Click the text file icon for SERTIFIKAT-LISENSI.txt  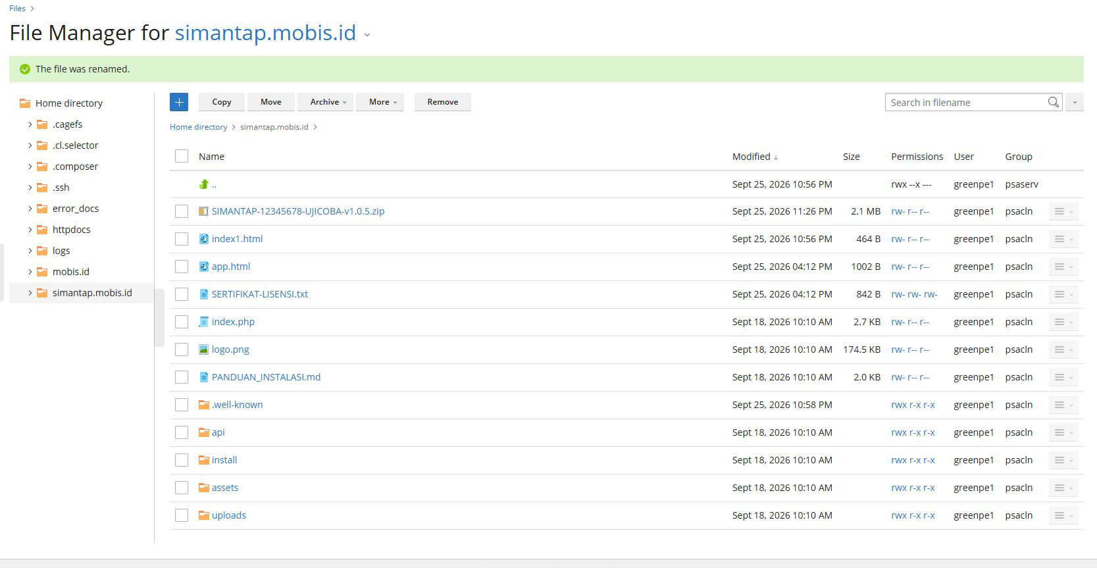tap(204, 294)
